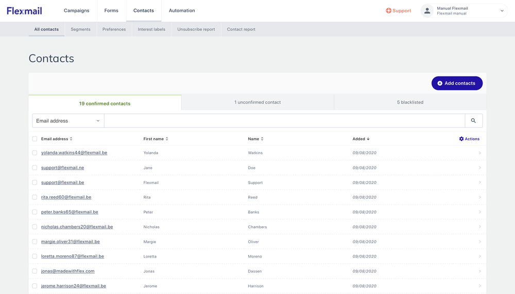Open nicholas.chambers20@flexmail.be contact link
Screen dimensions: 515x294
pos(77,227)
